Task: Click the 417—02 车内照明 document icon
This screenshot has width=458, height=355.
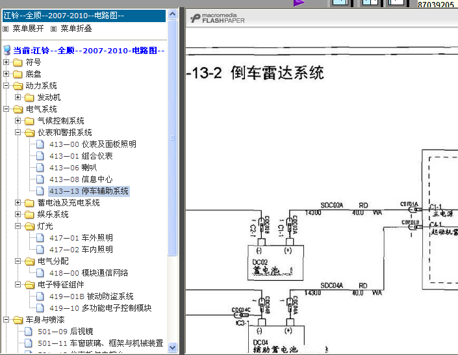Action: tap(40, 250)
